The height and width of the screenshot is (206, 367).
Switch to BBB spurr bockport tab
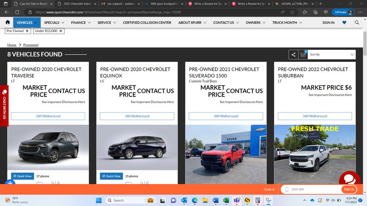[x=164, y=4]
